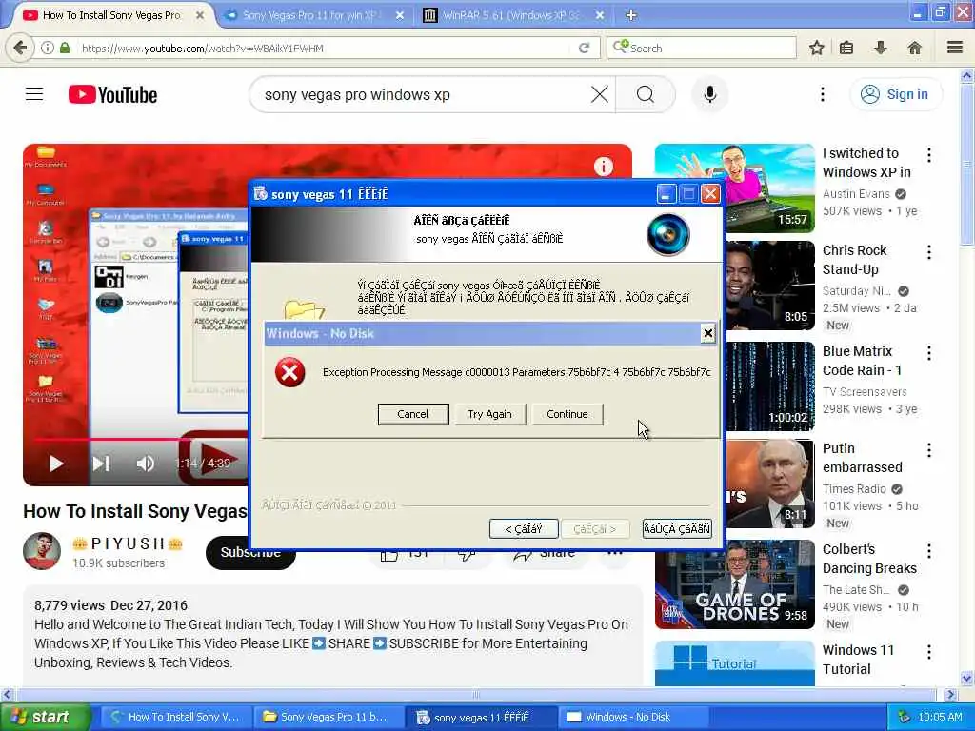Subscribe to the PIYUSH channel
Image resolution: width=975 pixels, height=731 pixels.
click(x=250, y=552)
